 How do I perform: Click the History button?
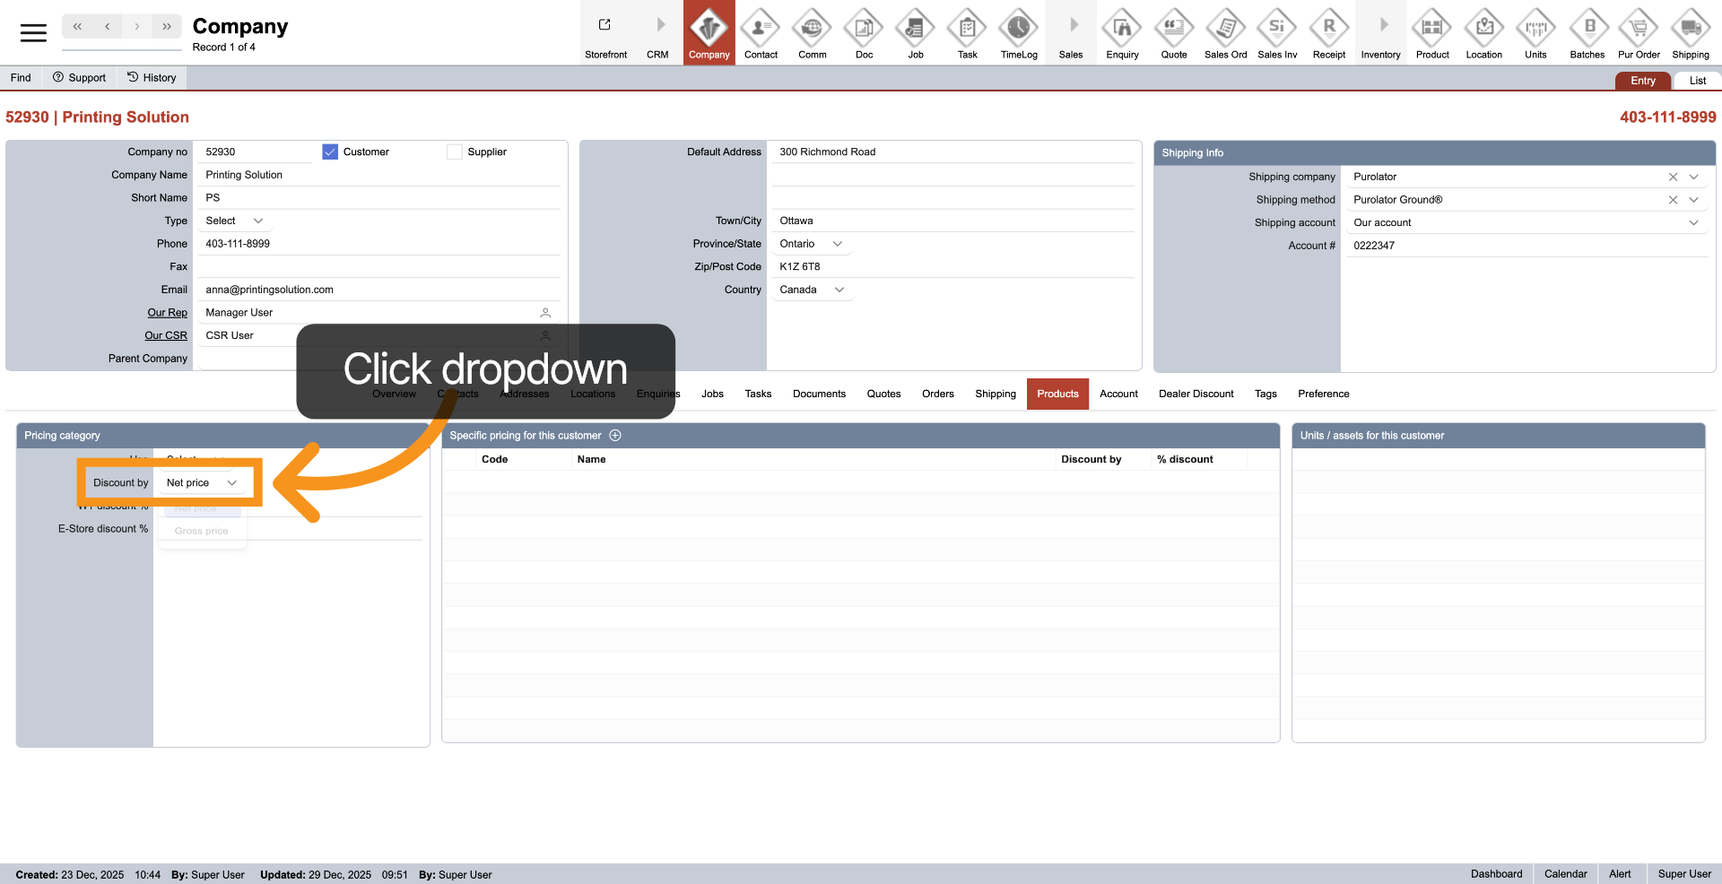pos(152,78)
